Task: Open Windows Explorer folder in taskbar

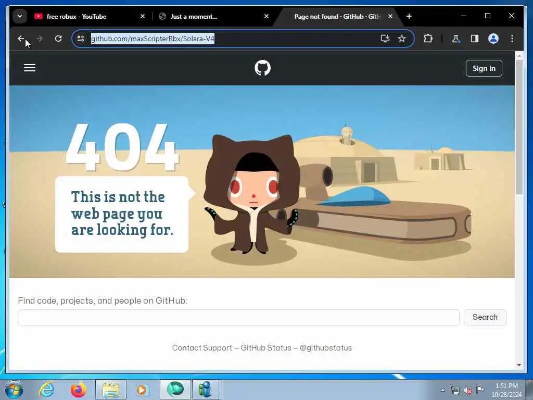Action: click(111, 390)
